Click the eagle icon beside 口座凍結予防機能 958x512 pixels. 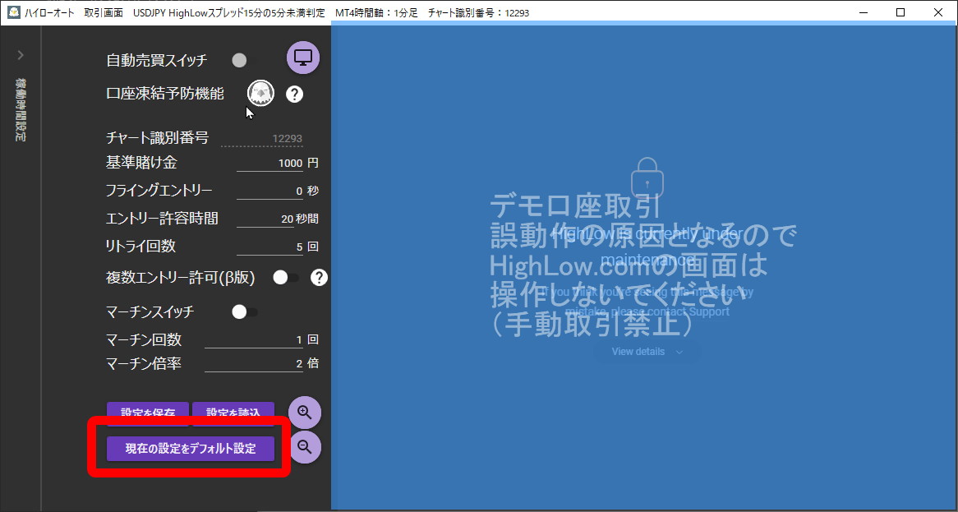[x=261, y=94]
